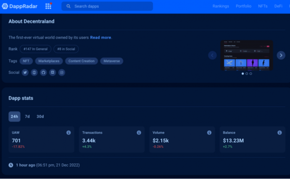Switch stats to the 30d tab

pos(40,116)
